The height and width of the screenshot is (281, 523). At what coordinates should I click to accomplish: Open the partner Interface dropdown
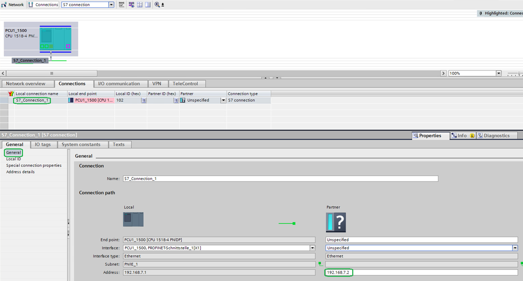pyautogui.click(x=515, y=248)
